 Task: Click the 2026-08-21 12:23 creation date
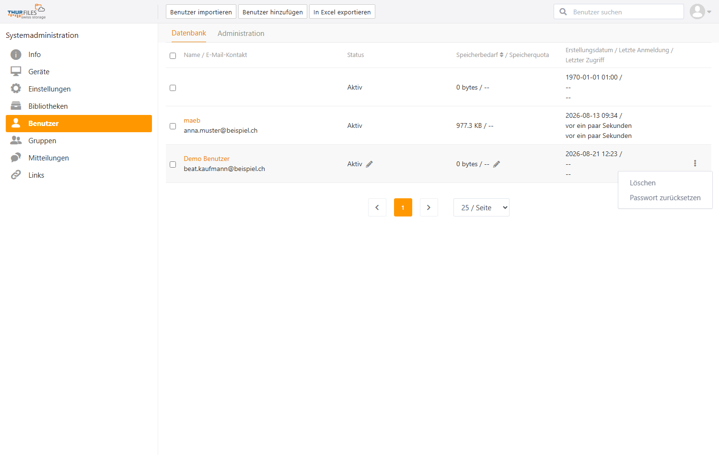(591, 154)
